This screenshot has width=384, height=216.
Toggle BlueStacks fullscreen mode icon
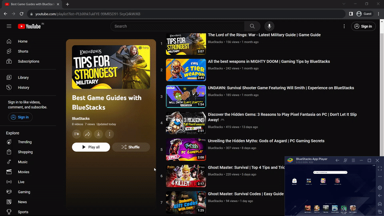[x=380, y=169]
